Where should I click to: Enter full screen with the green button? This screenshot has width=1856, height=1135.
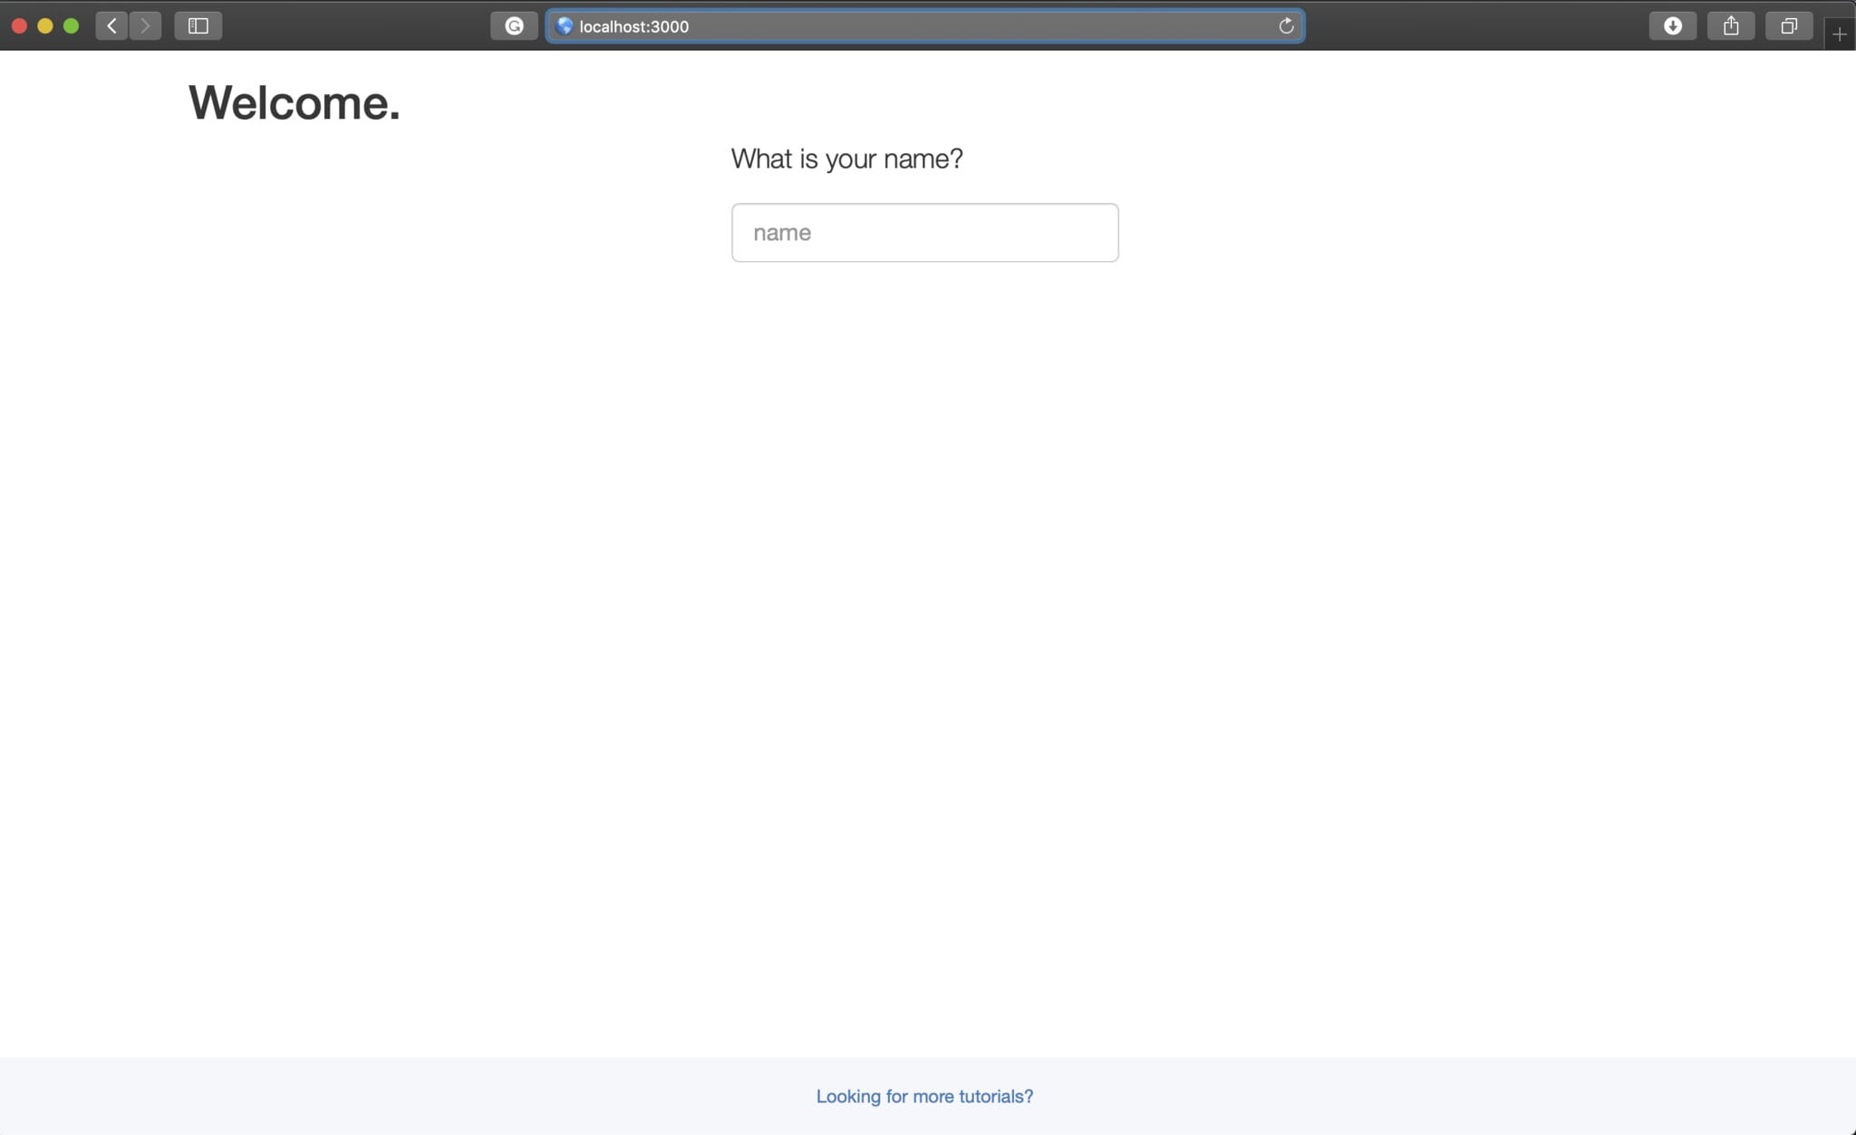tap(72, 26)
